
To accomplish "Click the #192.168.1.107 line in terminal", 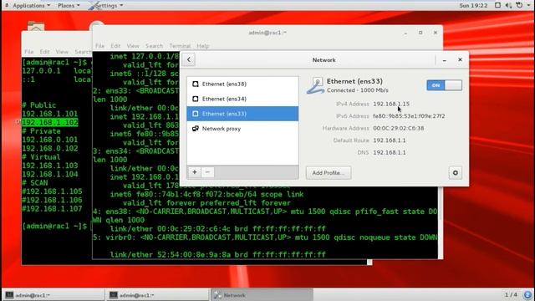I will pos(52,208).
